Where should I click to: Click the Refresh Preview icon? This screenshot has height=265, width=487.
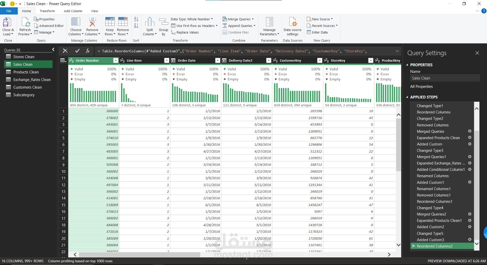pos(25,23)
